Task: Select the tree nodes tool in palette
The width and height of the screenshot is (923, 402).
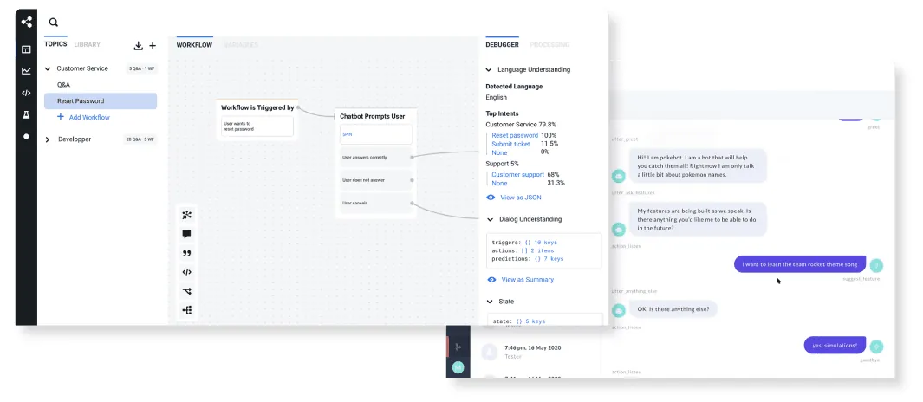Action: click(x=186, y=310)
